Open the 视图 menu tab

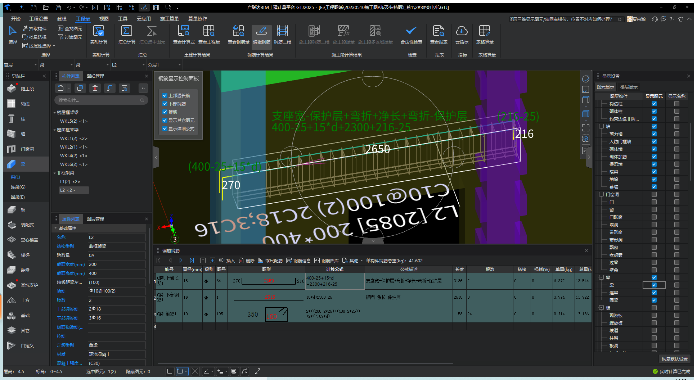click(104, 19)
